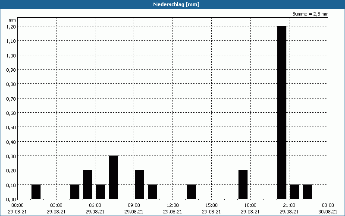The height and width of the screenshot is (216, 345).
Task: Click the Niederschlag [mm] chart title
Action: [x=176, y=4]
